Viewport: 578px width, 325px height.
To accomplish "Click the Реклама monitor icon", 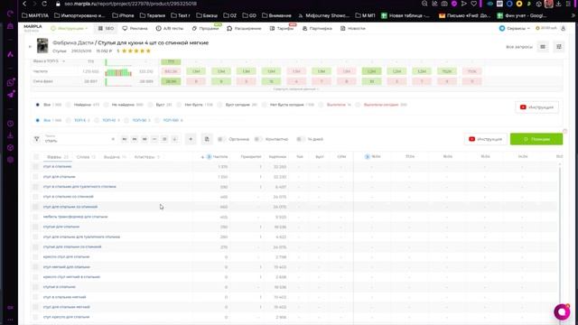I will [125, 28].
